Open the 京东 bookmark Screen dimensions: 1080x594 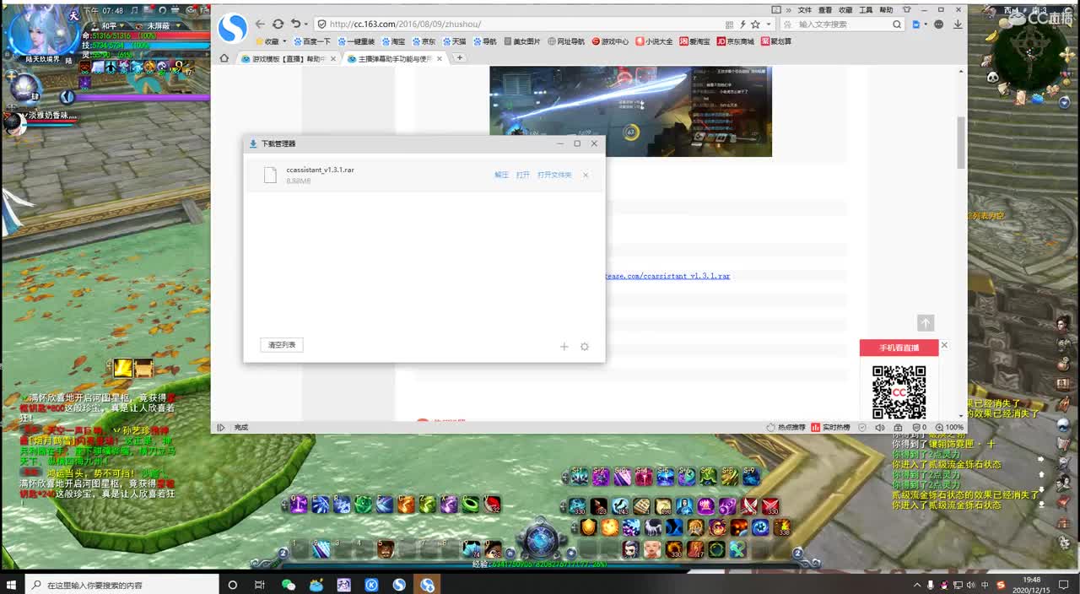coord(423,41)
